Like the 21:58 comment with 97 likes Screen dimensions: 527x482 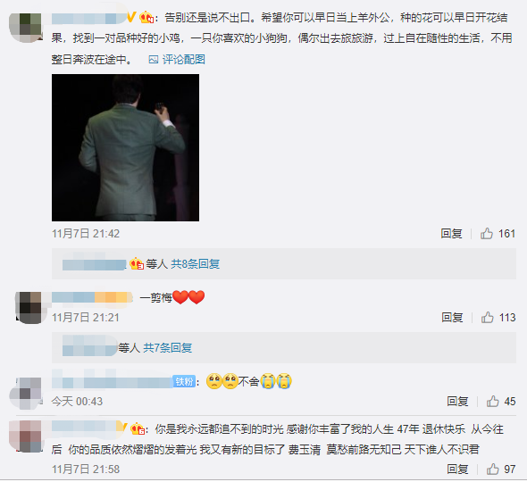(x=492, y=469)
